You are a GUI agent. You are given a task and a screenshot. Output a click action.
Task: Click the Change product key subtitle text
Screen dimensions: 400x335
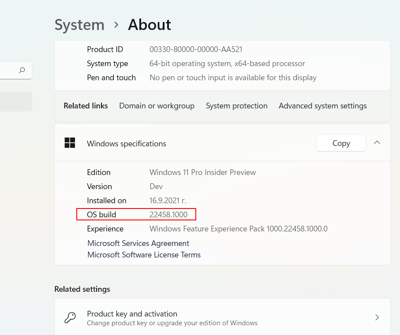tap(172, 323)
